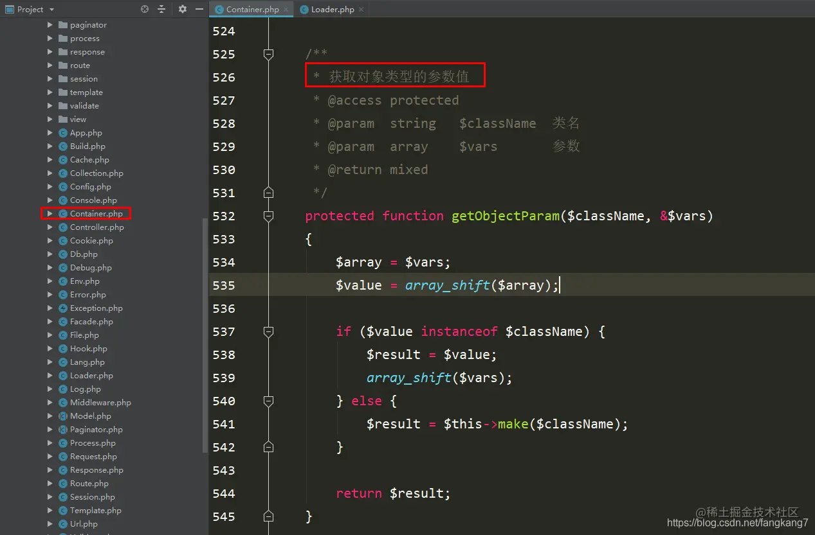This screenshot has height=535, width=815.
Task: Click line number 535 in the gutter
Action: click(224, 285)
